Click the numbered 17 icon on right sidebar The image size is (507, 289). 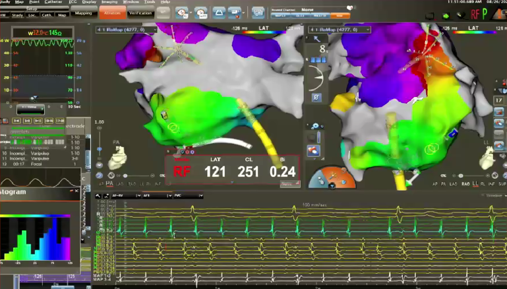point(500,100)
